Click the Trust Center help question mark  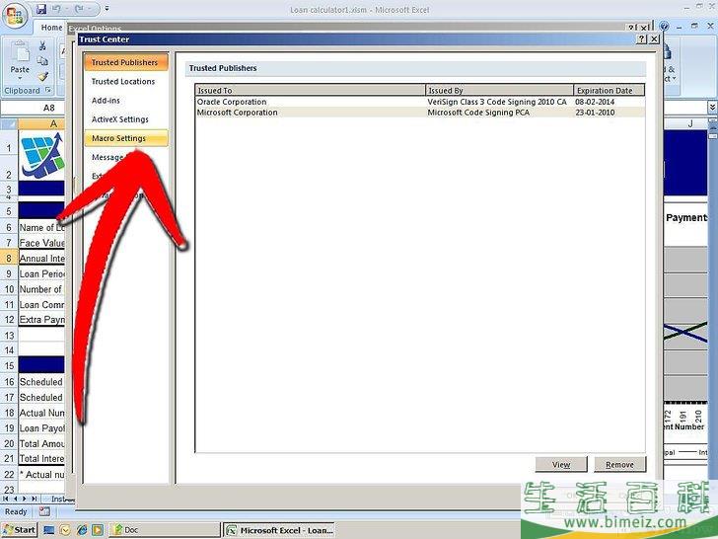pyautogui.click(x=641, y=39)
